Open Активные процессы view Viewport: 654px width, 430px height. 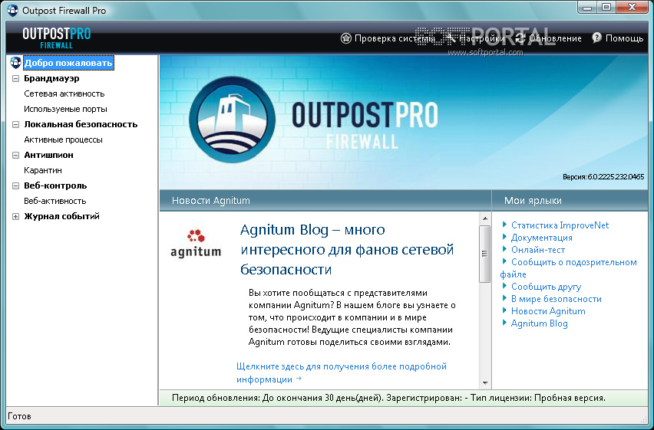[63, 140]
